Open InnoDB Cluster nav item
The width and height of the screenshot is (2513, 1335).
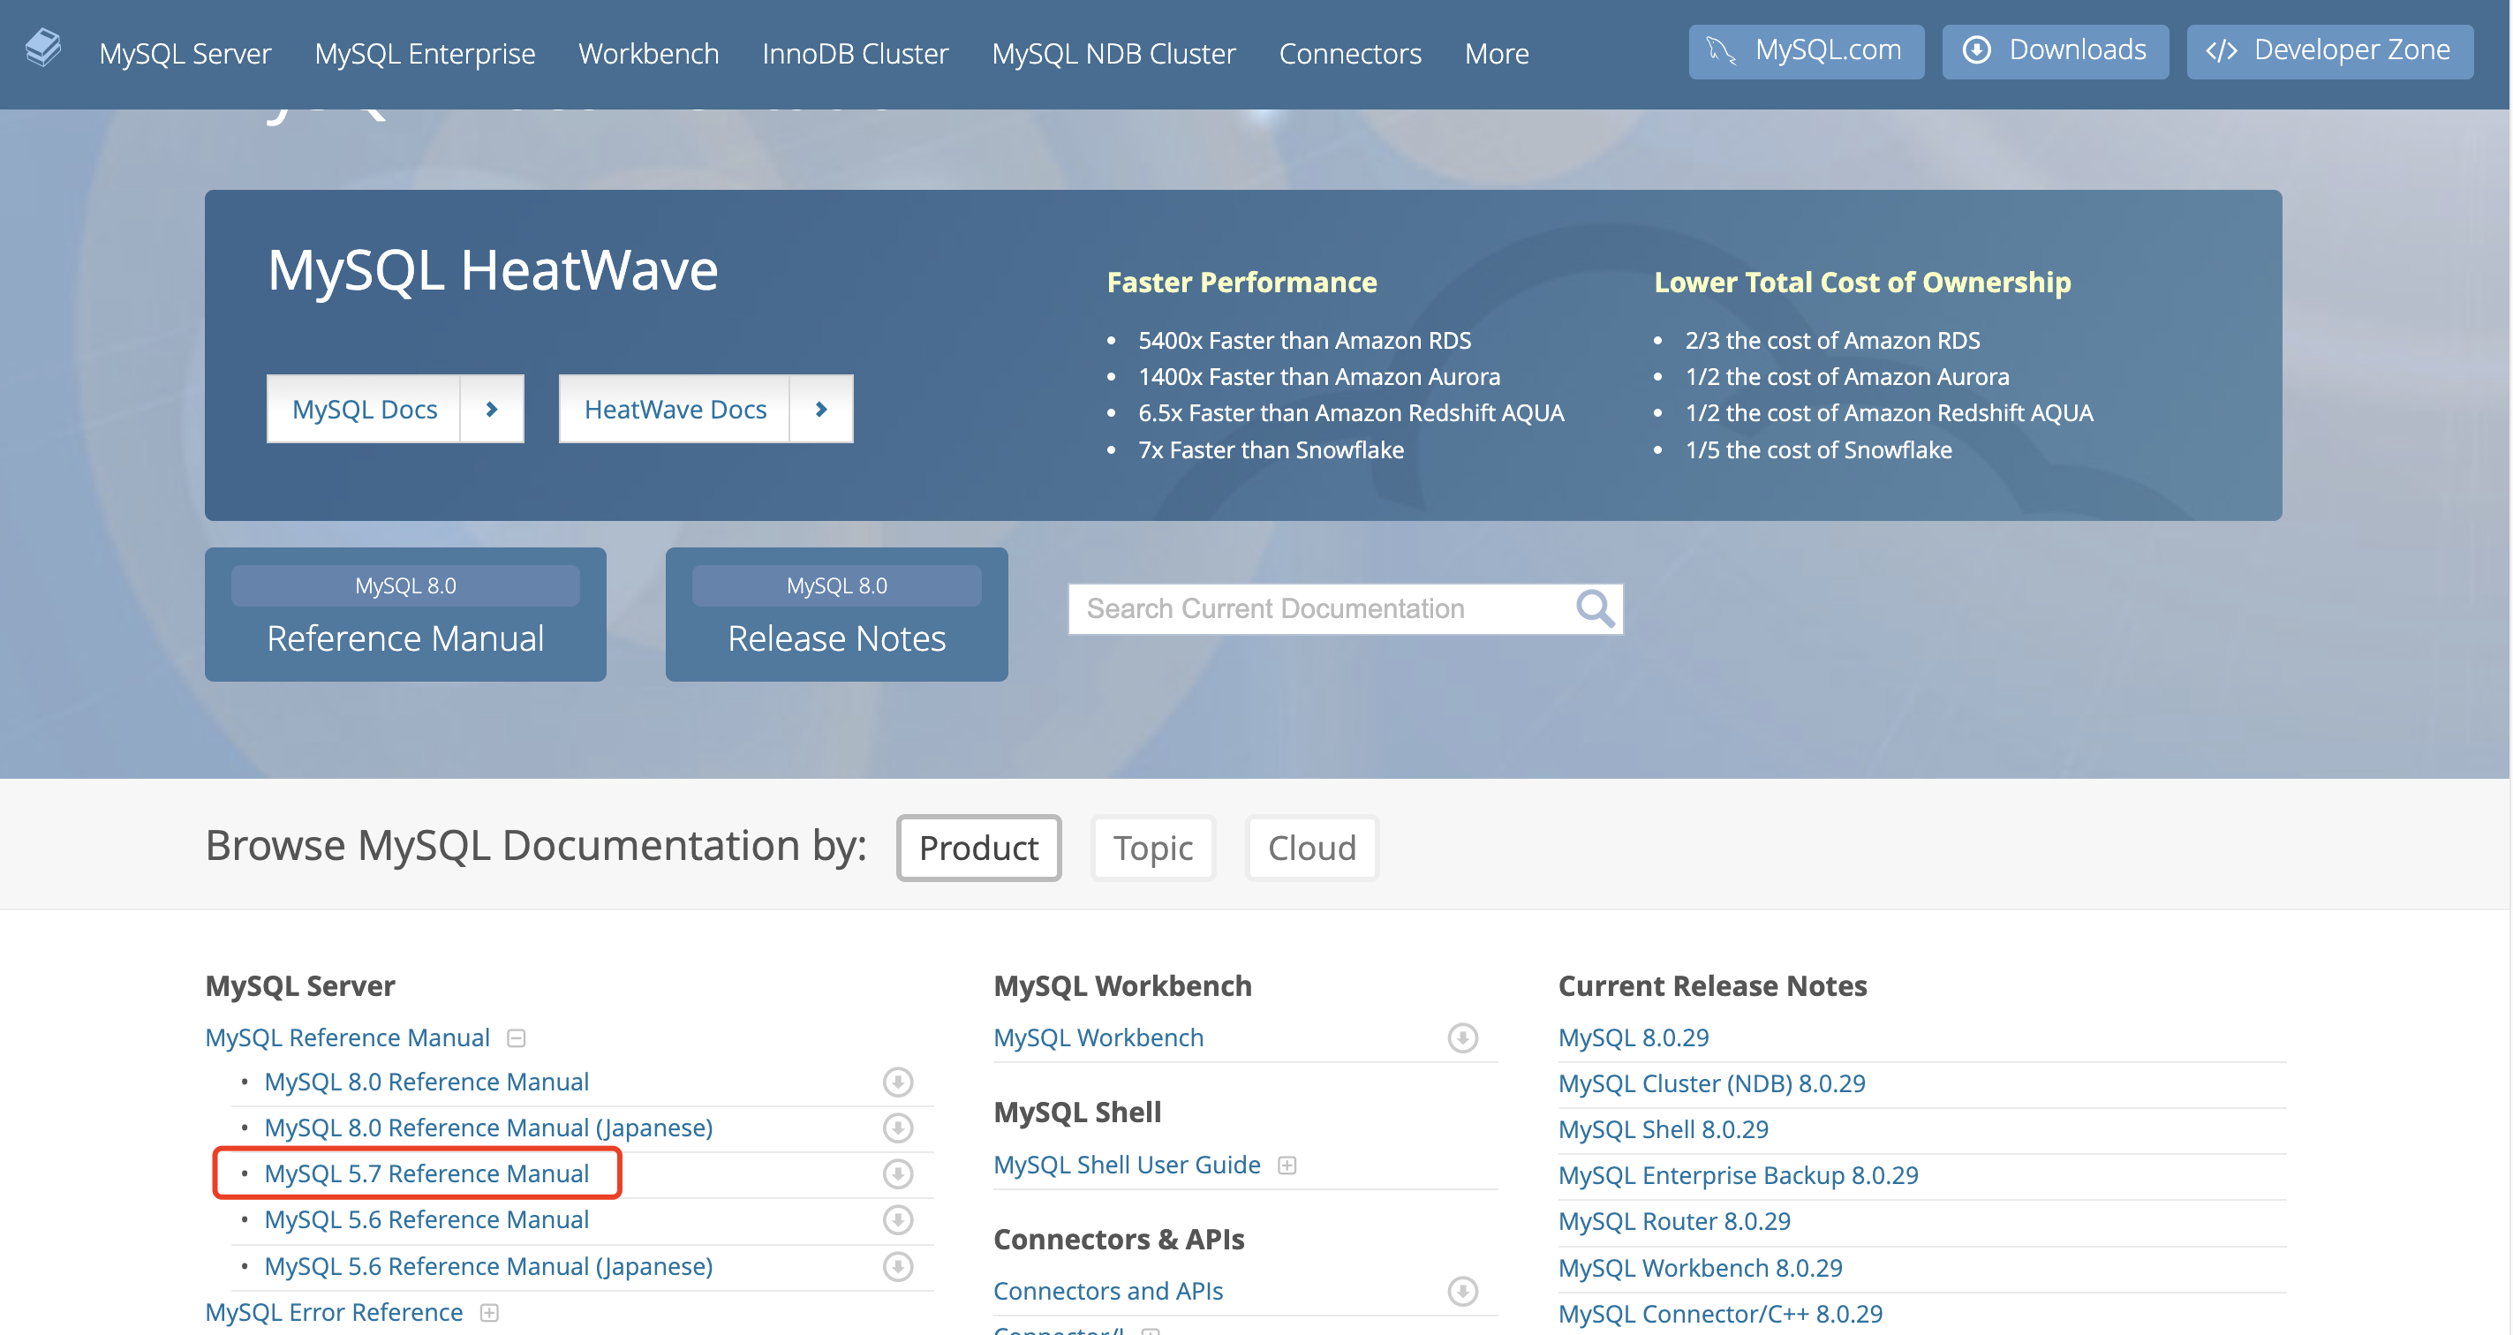coord(856,54)
